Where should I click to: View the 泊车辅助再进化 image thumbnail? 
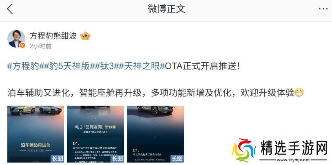coord(35,134)
